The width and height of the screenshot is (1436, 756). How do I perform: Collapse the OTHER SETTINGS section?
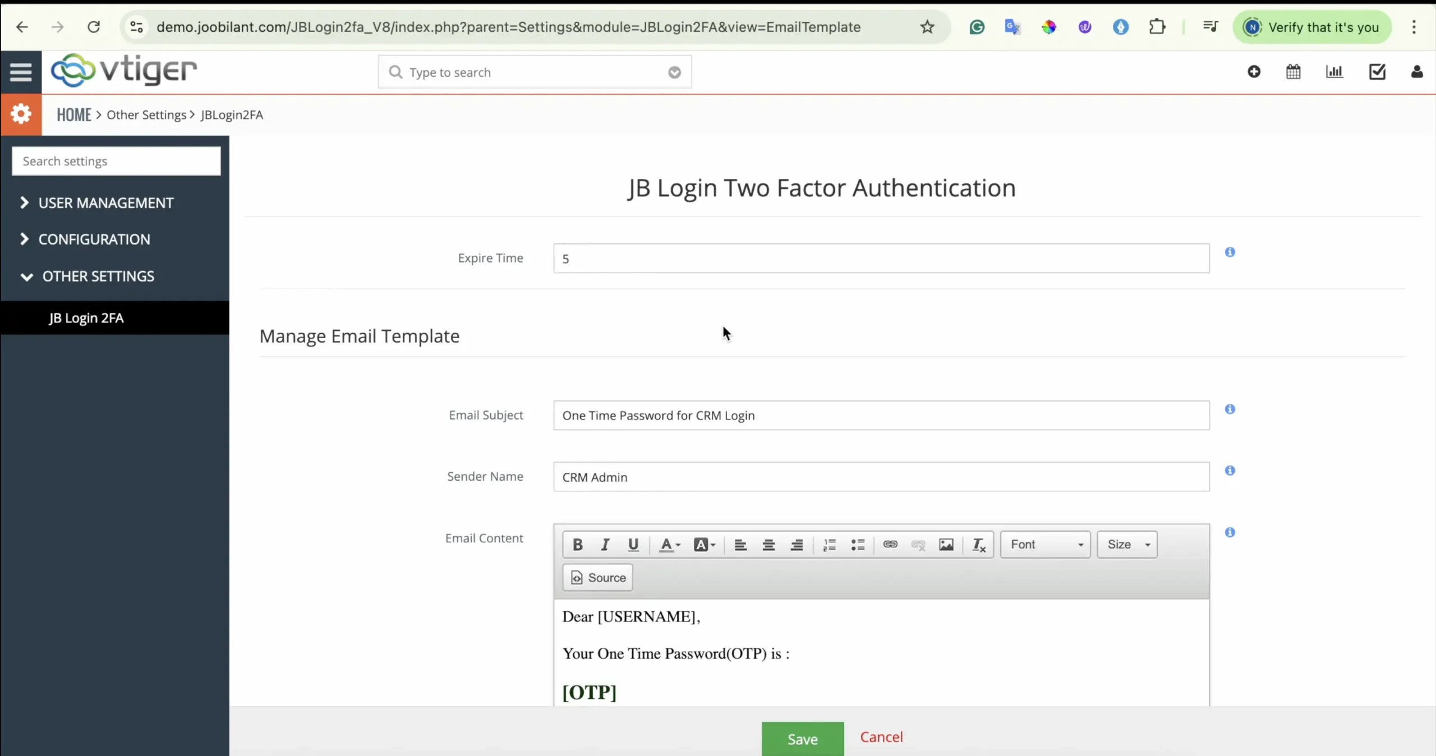tap(98, 276)
